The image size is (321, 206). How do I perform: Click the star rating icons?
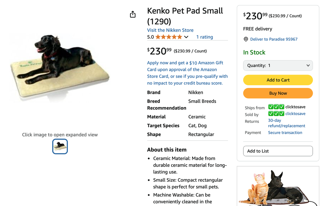[x=169, y=37]
